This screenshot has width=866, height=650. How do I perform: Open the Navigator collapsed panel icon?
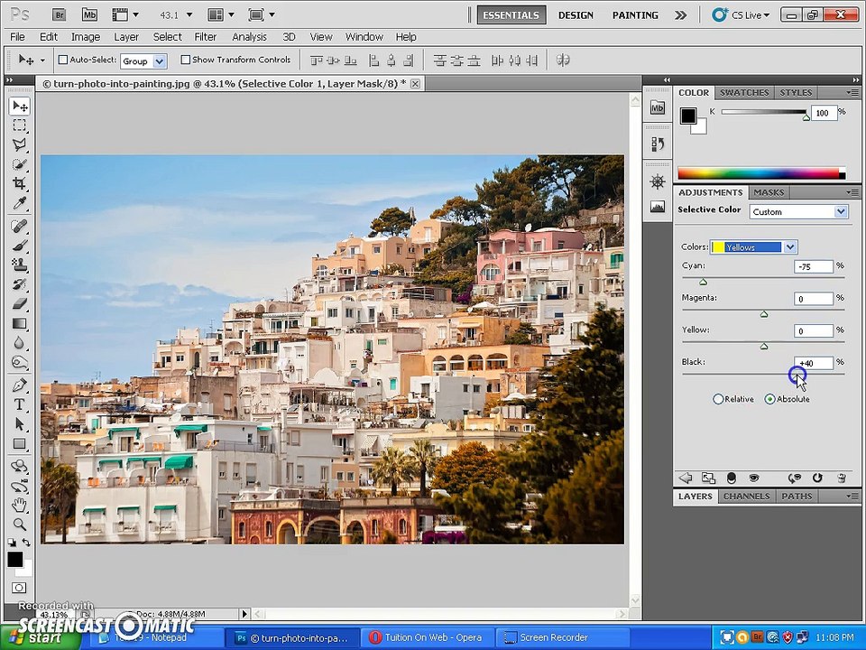[x=658, y=181]
